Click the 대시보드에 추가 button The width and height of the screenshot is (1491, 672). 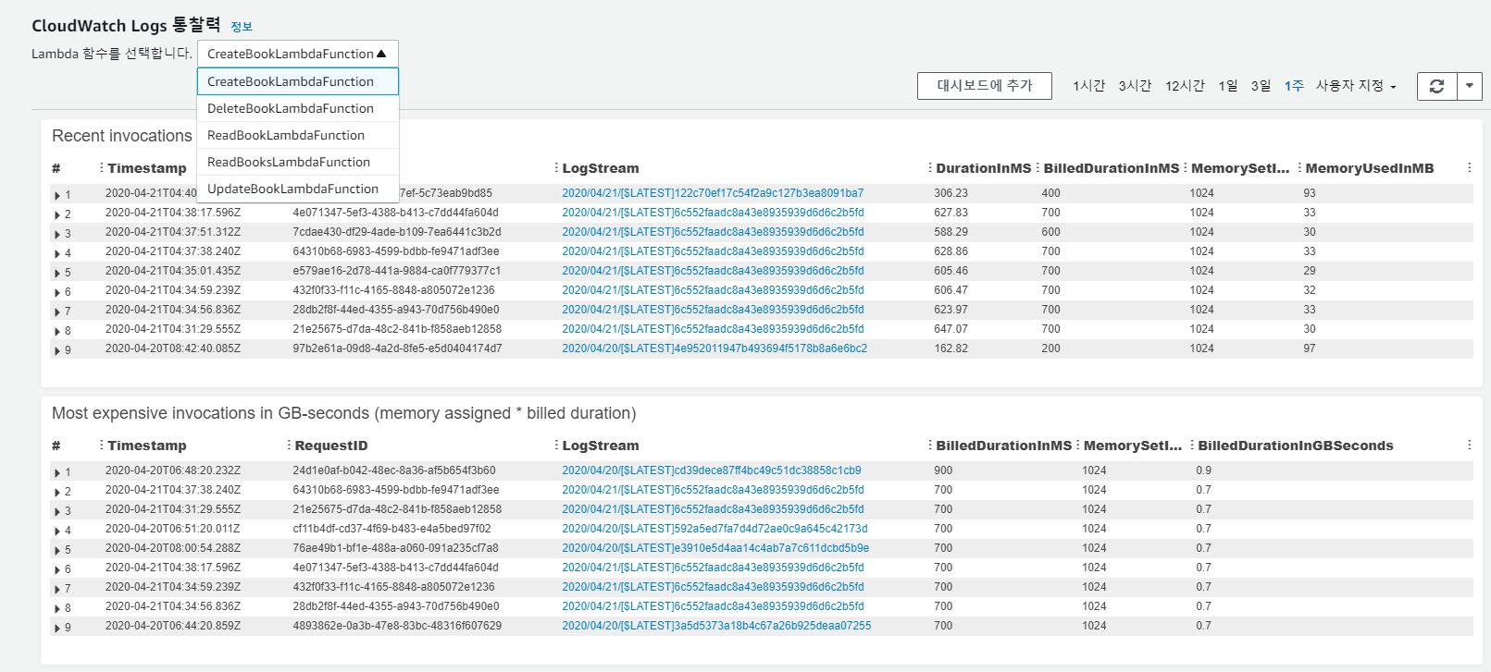[x=985, y=85]
